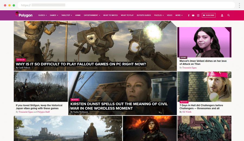Screen dimensions: 244x141
Task: Expand the Guides dropdown menu
Action: tap(43, 15)
